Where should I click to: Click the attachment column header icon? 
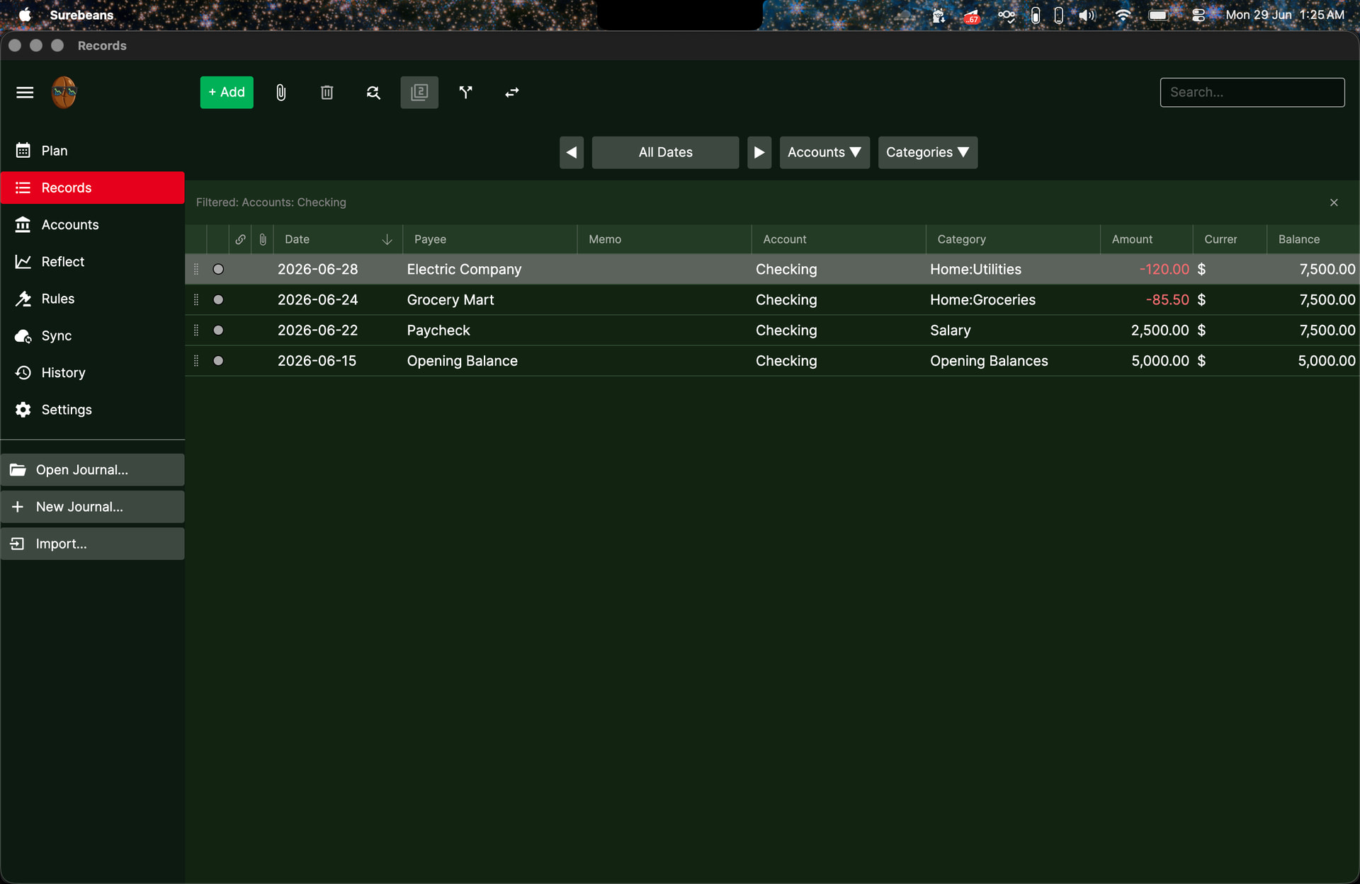[263, 239]
